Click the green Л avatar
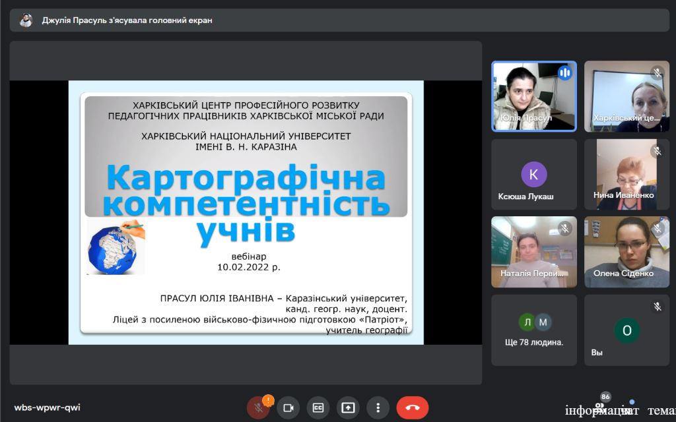676x422 pixels. [527, 322]
